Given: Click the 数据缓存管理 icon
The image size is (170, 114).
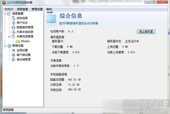Looking at the screenshot, I should pos(14,27).
